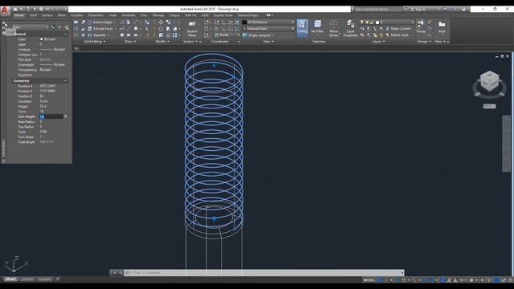514x289 pixels.
Task: Click the Make Current layer button
Action: 398,29
